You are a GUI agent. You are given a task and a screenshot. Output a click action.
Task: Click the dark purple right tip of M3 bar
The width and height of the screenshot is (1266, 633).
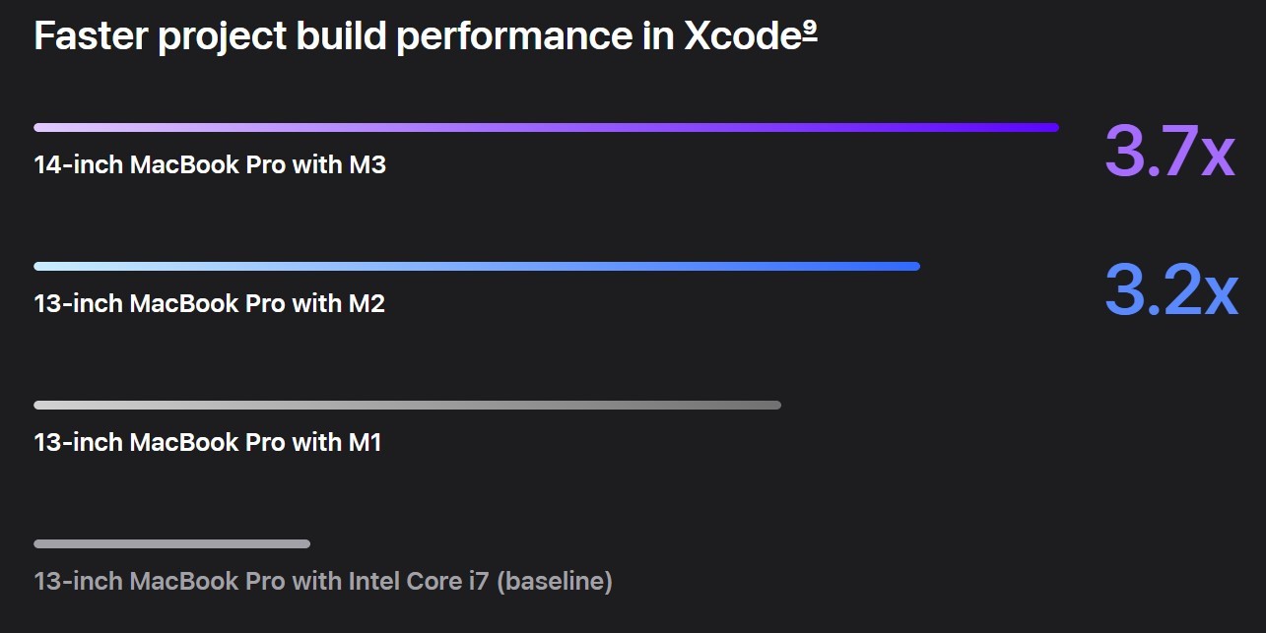tap(1050, 127)
